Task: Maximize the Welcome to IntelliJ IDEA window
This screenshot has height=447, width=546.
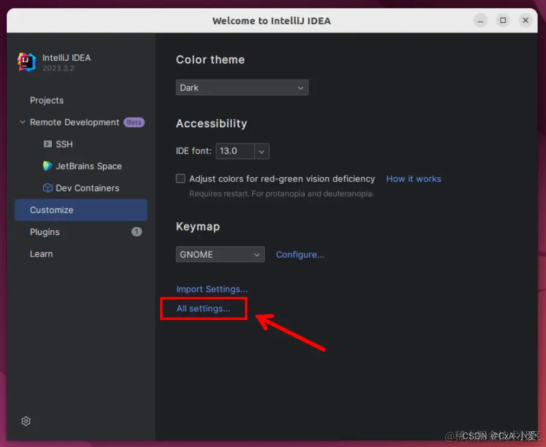Action: (x=503, y=20)
